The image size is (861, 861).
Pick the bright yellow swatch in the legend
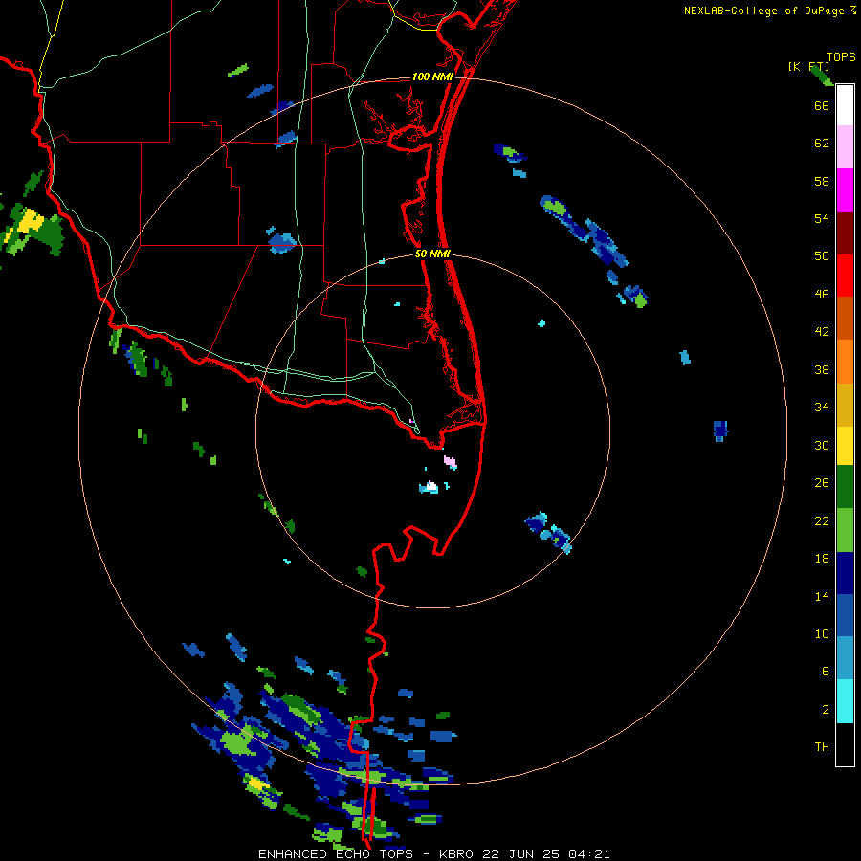pyautogui.click(x=845, y=446)
